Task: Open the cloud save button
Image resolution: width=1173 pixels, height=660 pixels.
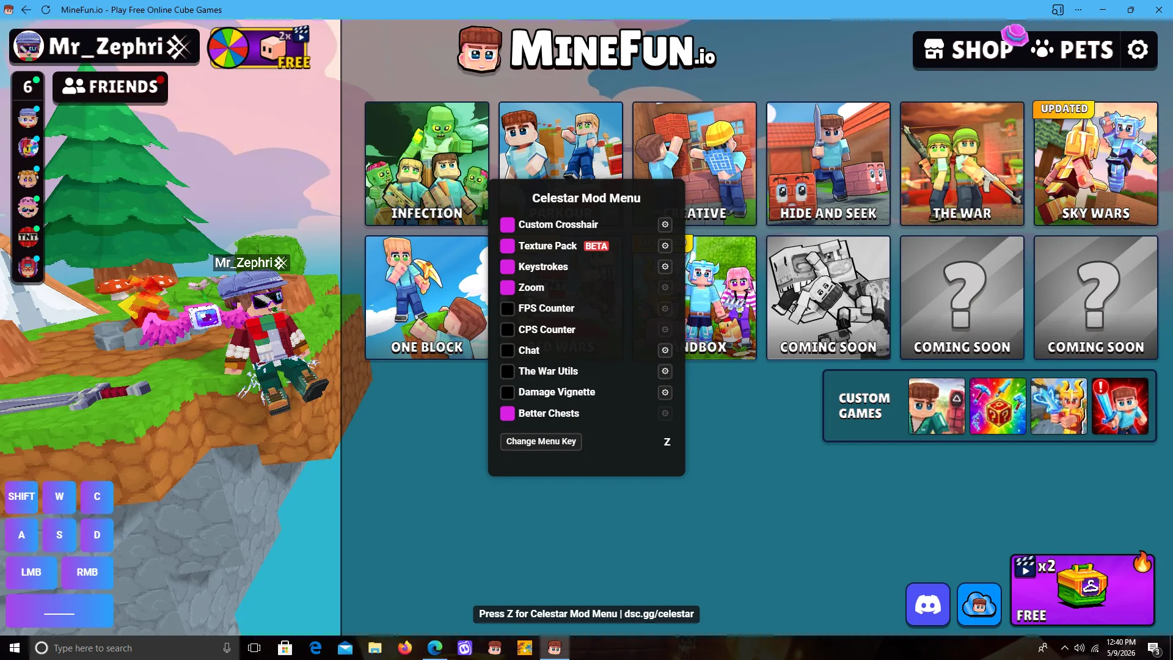Action: click(979, 605)
